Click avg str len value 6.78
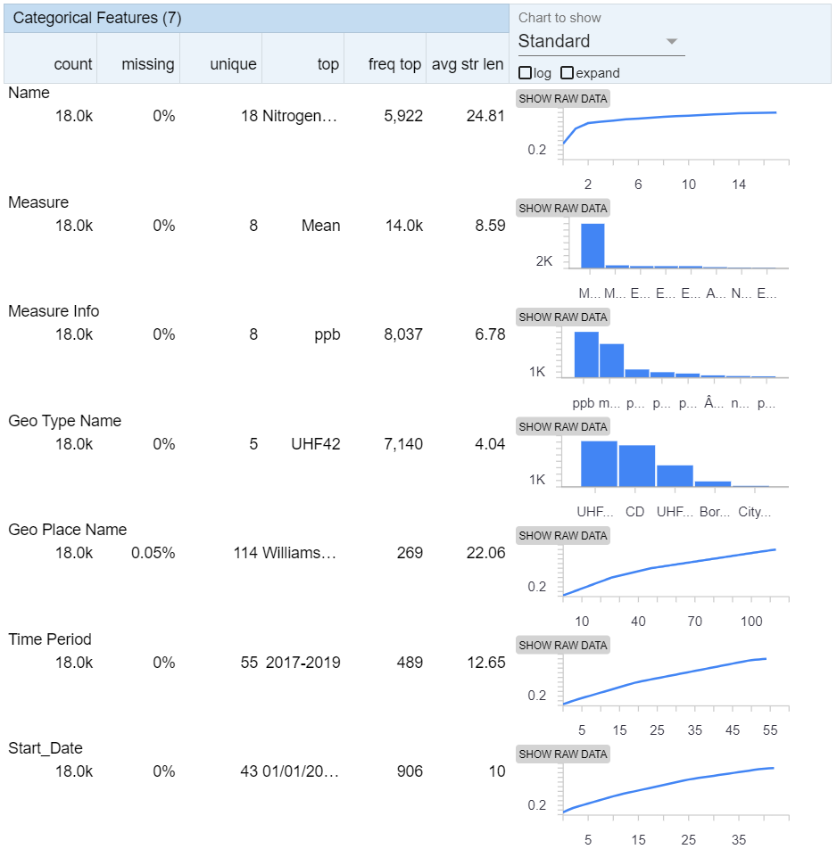Image resolution: width=837 pixels, height=849 pixels. [x=490, y=334]
